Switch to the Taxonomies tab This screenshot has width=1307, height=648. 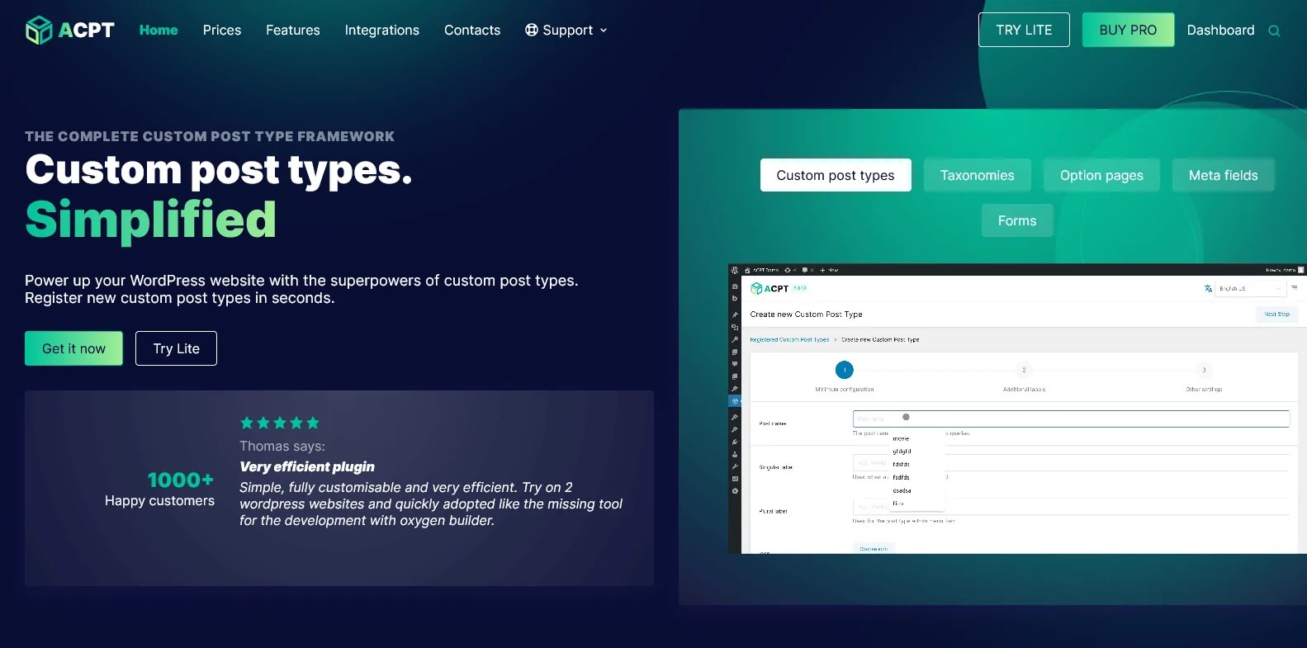pyautogui.click(x=978, y=175)
